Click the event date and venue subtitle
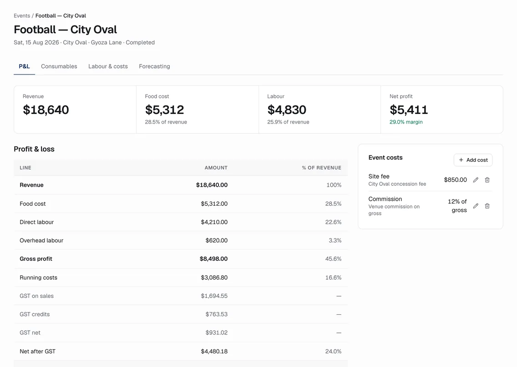Image resolution: width=517 pixels, height=367 pixels. [84, 42]
